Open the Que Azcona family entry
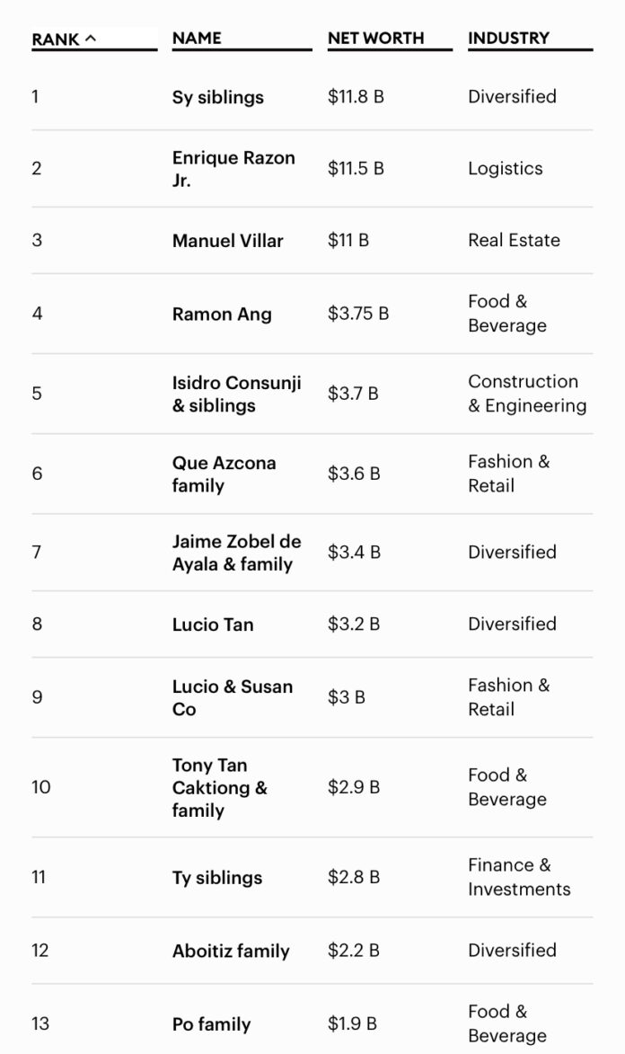This screenshot has width=625, height=1054. [x=224, y=474]
